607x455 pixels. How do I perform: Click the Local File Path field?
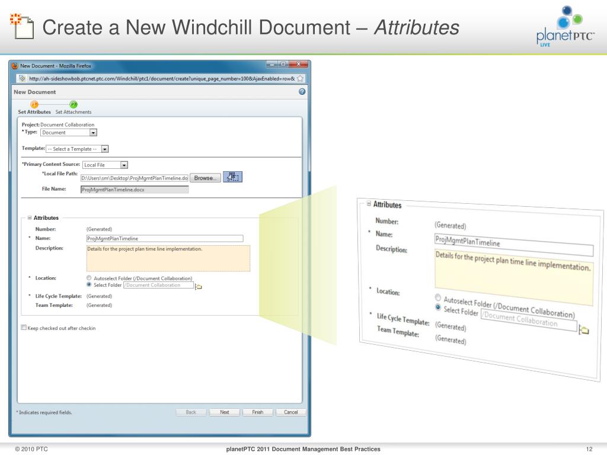pyautogui.click(x=135, y=178)
